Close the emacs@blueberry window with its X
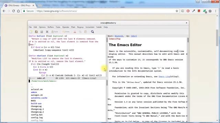Image resolution: width=220 pixels, height=123 pixels. coord(186,23)
